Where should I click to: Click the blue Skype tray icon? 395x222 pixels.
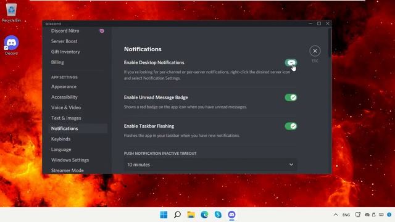pos(389,215)
